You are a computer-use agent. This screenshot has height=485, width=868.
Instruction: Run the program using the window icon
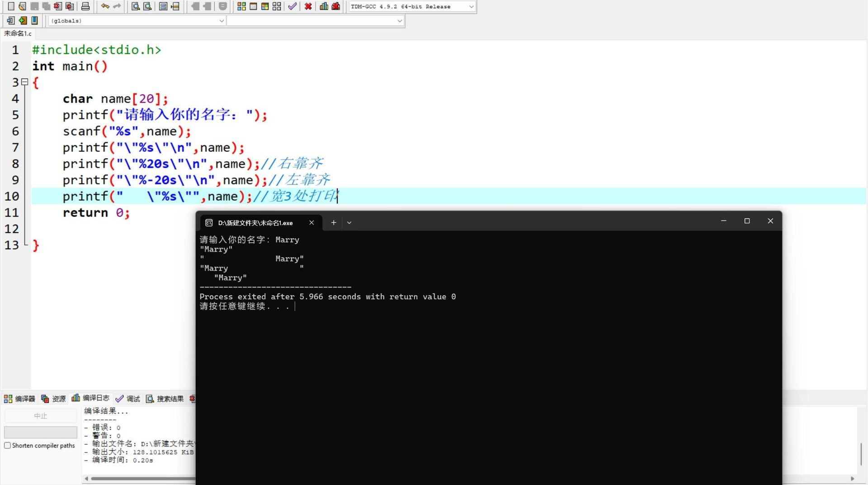coord(254,6)
